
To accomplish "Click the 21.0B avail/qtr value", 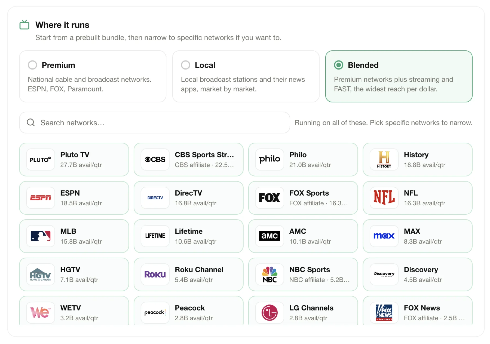I will (x=310, y=165).
